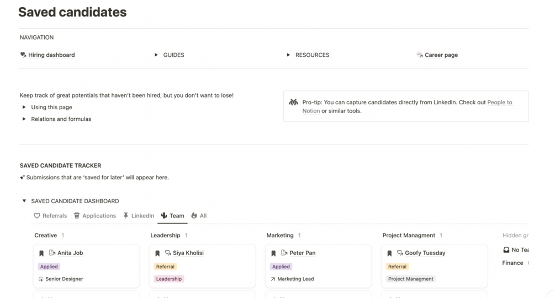555x298 pixels.
Task: Click the arrow icon next to Marketing Lead
Action: point(273,279)
